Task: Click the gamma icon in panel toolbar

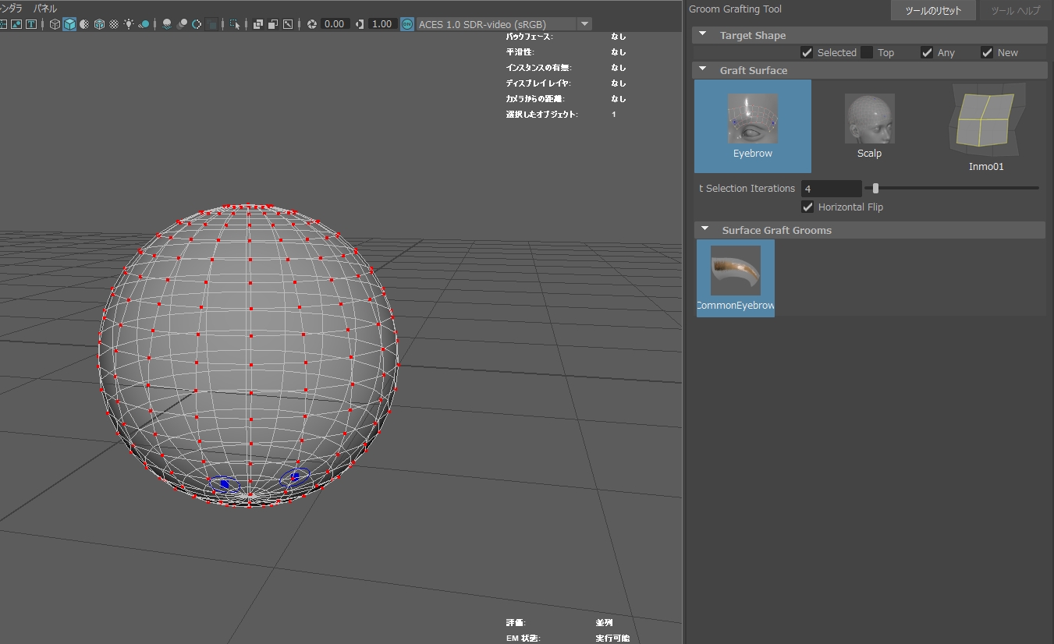Action: [x=359, y=24]
